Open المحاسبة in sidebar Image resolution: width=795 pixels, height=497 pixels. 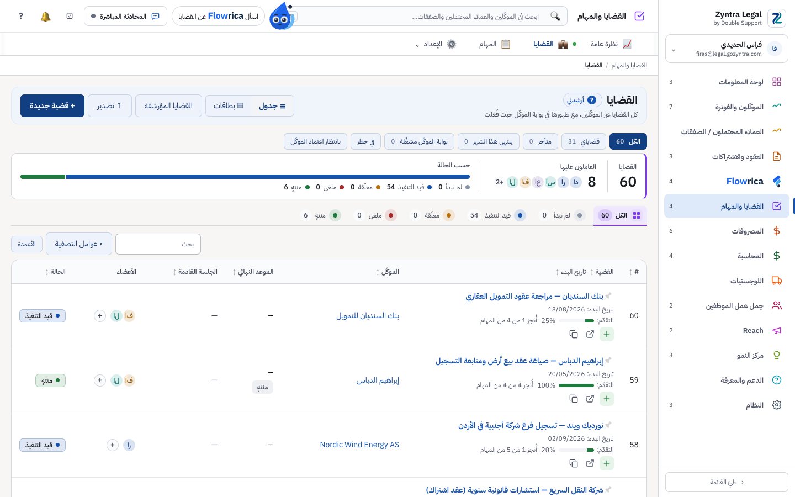click(727, 256)
